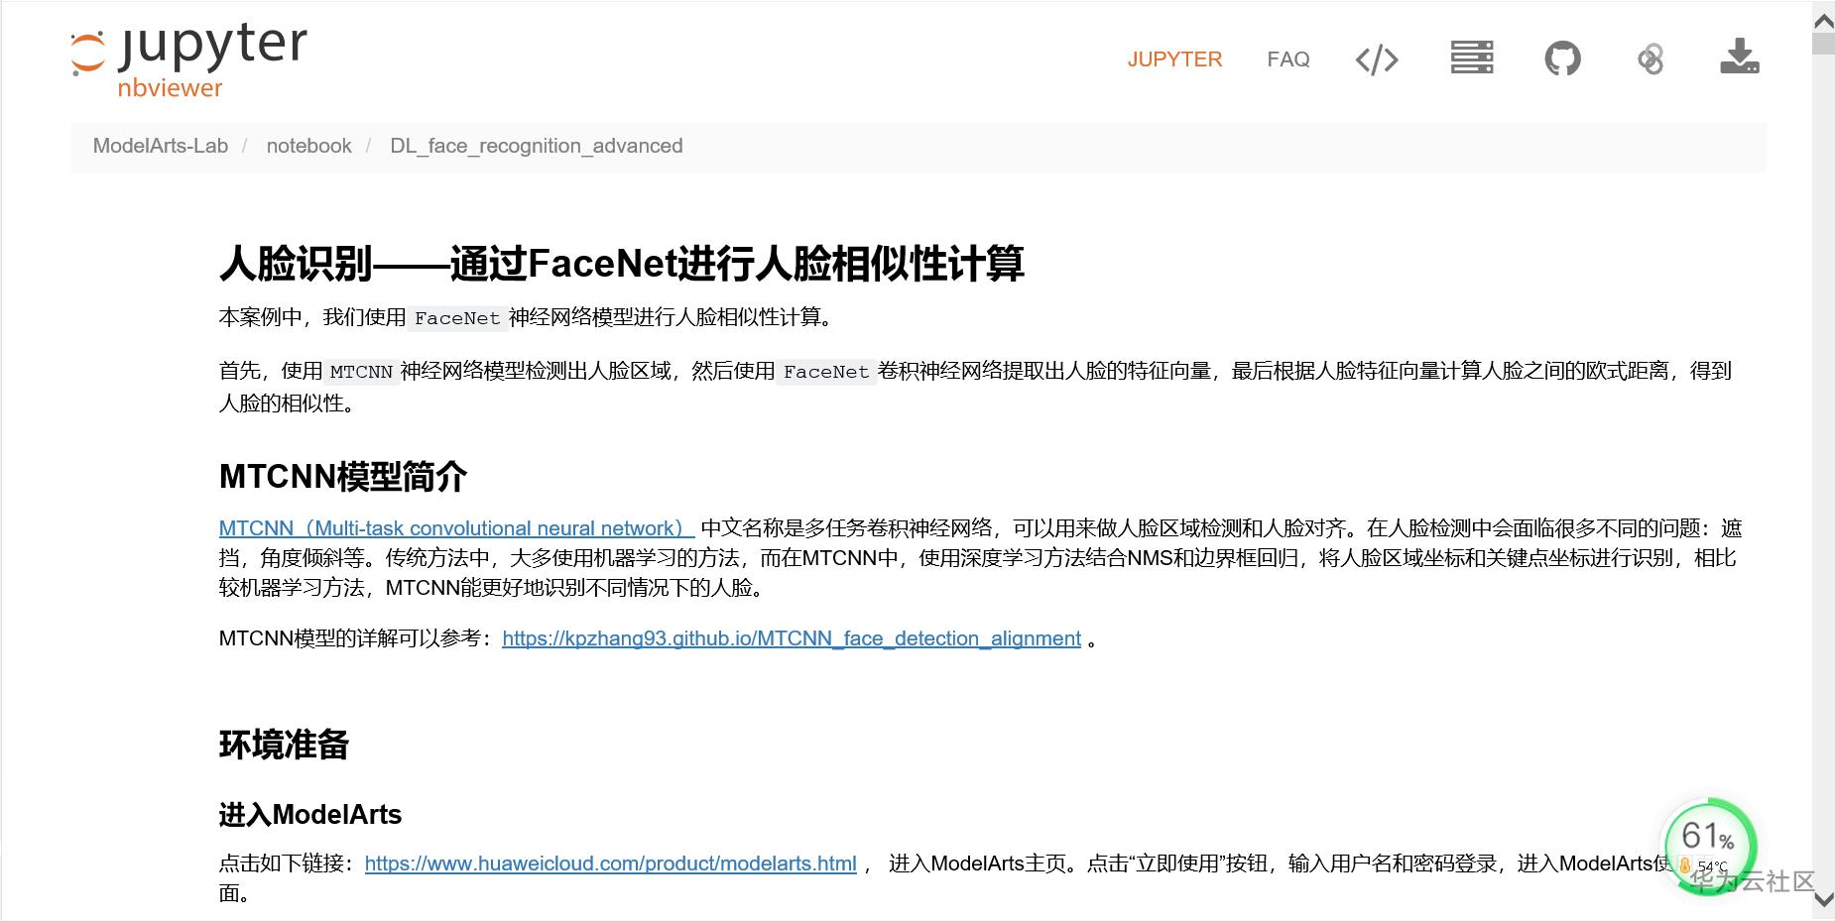Image resolution: width=1835 pixels, height=921 pixels.
Task: Click the rings icon in the toolbar
Action: pos(1650,59)
